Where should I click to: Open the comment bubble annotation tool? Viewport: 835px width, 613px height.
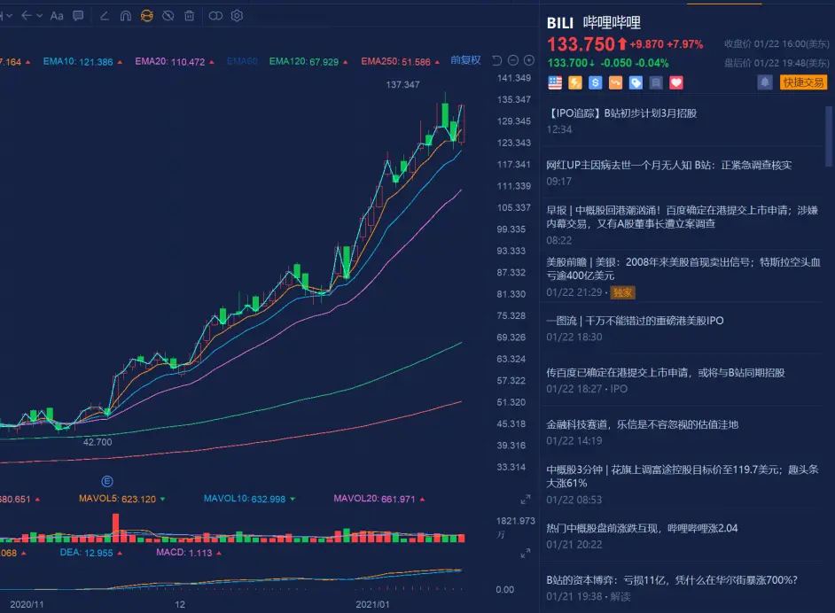(78, 15)
